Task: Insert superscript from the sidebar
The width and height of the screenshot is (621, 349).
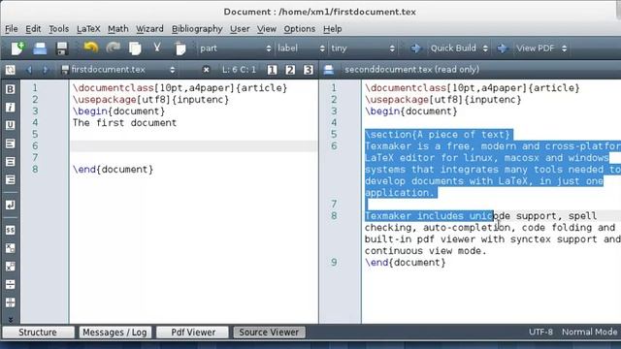Action: 11,267
